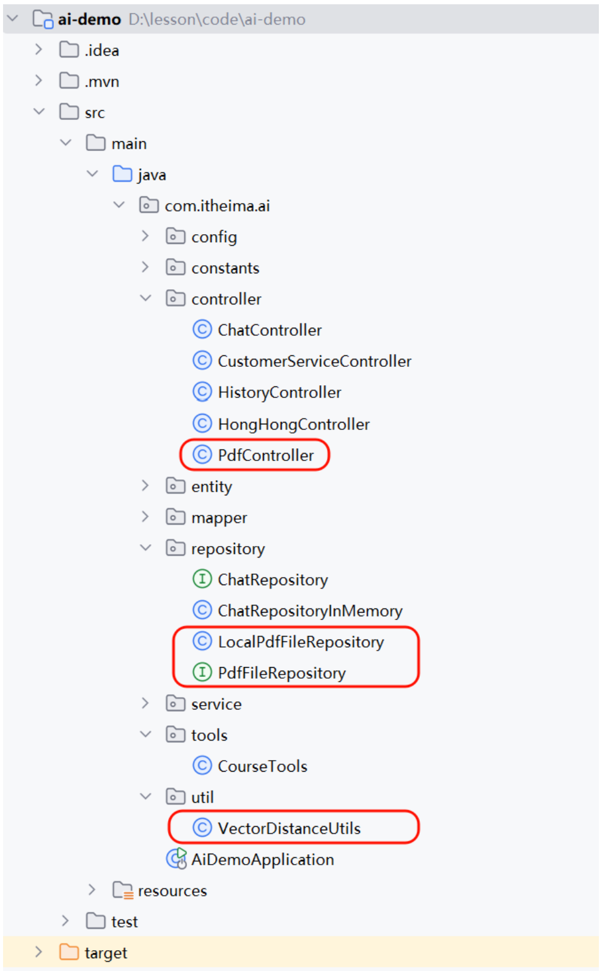
Task: Click the interface icon beside PdfFileRepository
Action: [202, 672]
